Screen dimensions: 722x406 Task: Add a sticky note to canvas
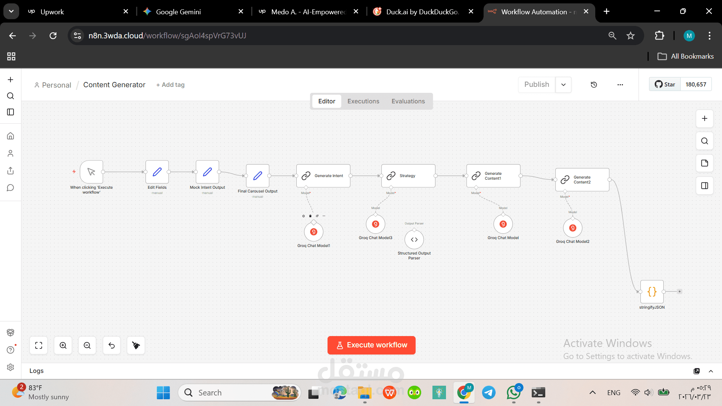click(x=704, y=163)
